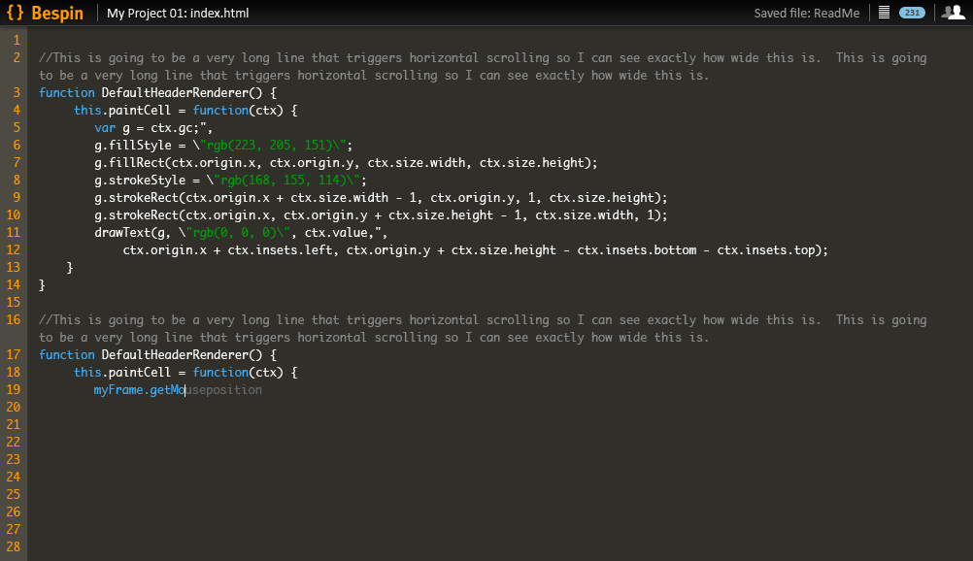The width and height of the screenshot is (973, 561).
Task: Click the Bespin curly braces logo
Action: [x=16, y=14]
